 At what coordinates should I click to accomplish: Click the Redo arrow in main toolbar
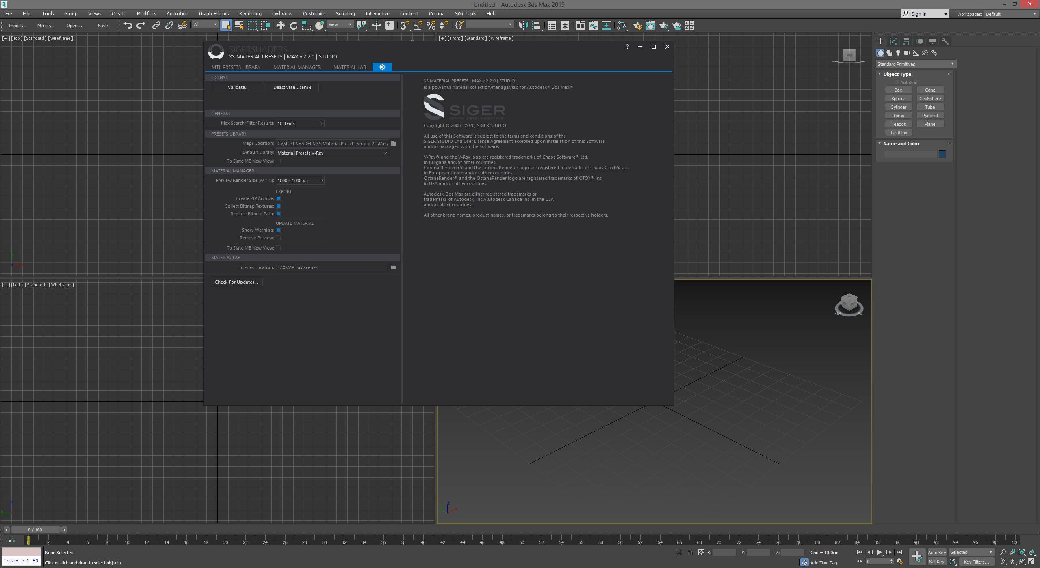click(x=141, y=25)
